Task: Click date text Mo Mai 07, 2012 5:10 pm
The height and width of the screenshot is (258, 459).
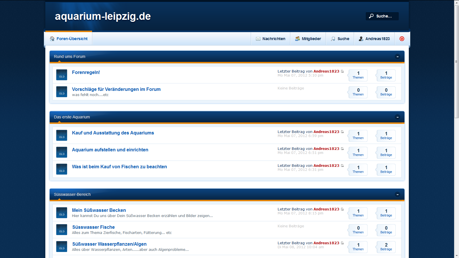Action: (300, 75)
